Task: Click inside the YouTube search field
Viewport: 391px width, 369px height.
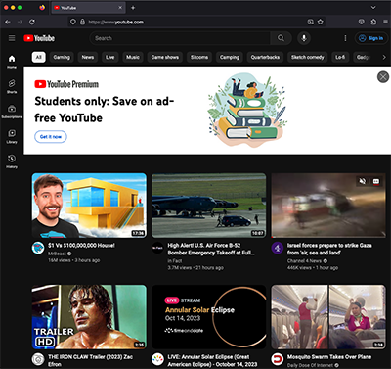Action: (180, 38)
